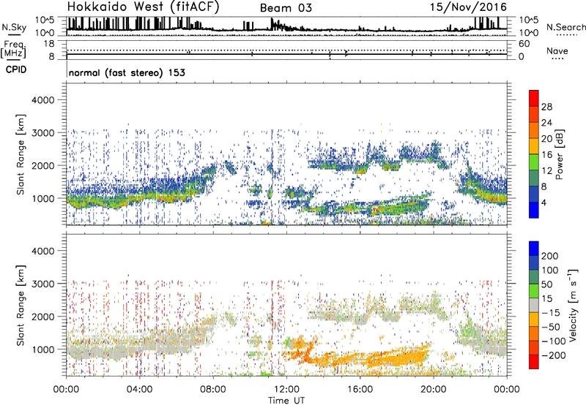Click the 'N.Sky' legend label
This screenshot has width=586, height=405.
[x=14, y=27]
